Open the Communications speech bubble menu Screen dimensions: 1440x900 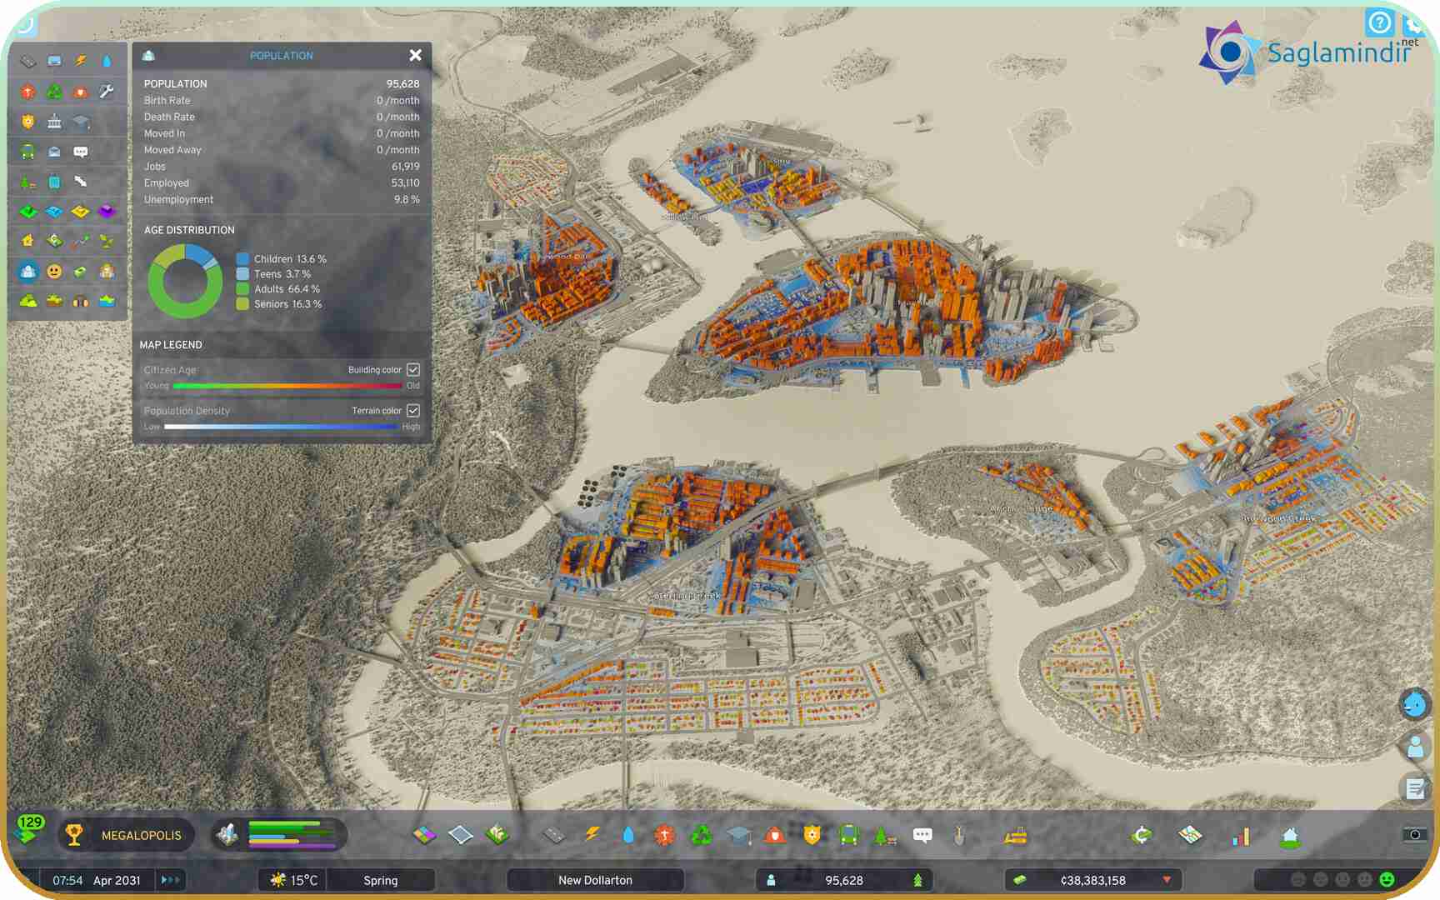[x=922, y=834]
